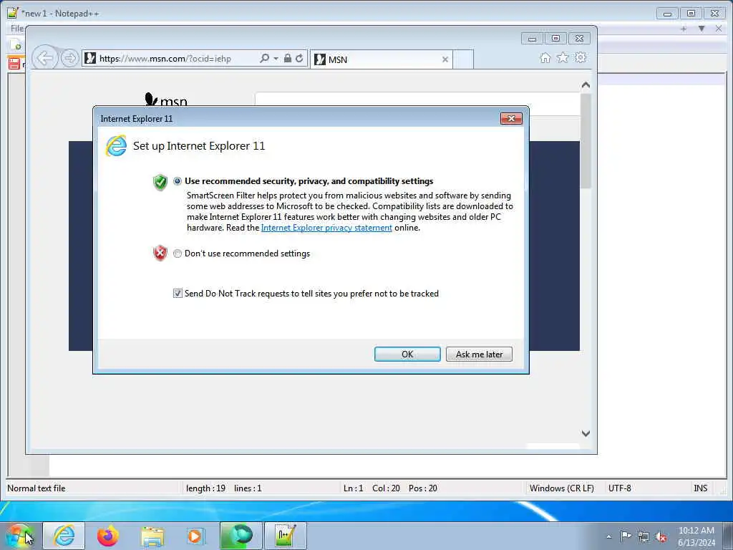Open the File menu in Notepad++
Viewport: 733px width, 550px height.
[17, 29]
